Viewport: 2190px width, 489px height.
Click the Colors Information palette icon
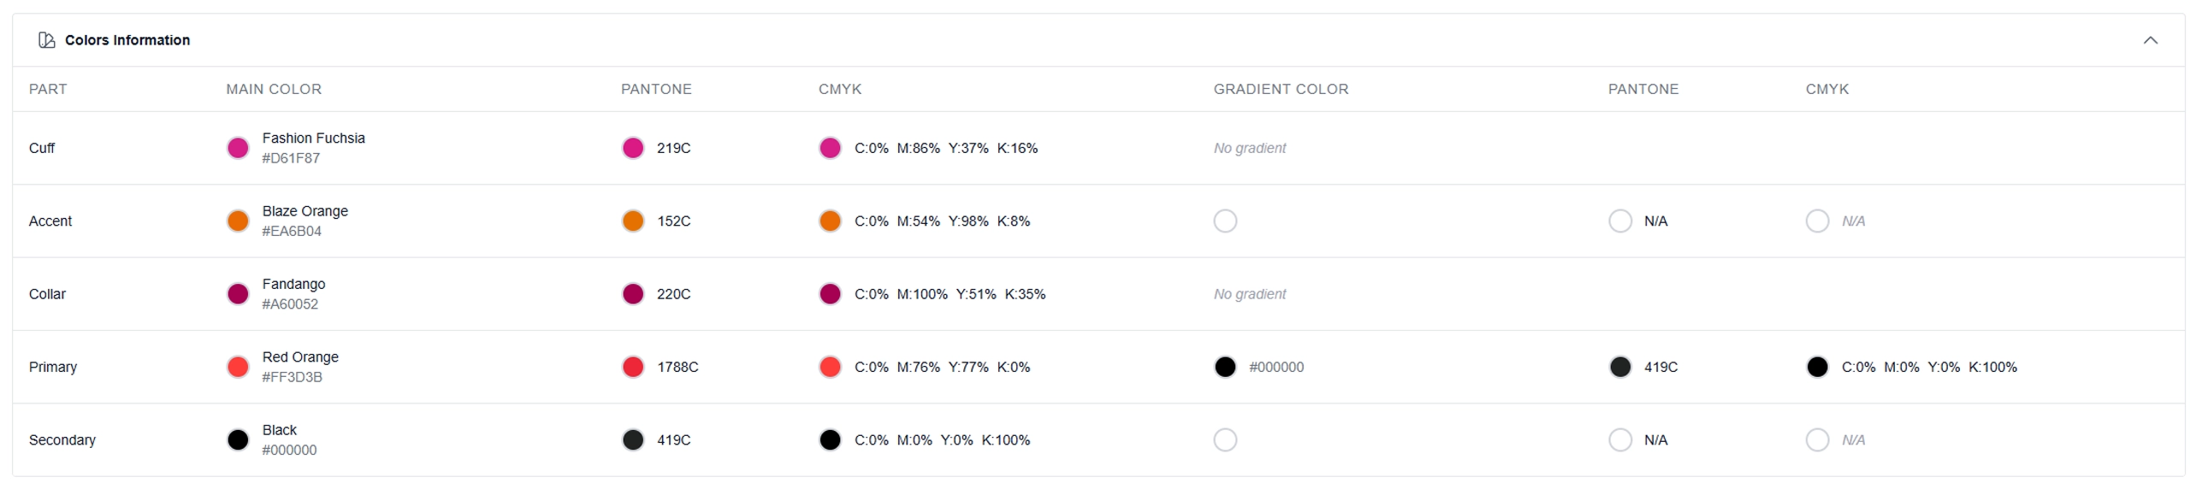tap(47, 40)
